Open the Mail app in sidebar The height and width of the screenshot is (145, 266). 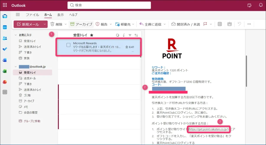[5, 16]
